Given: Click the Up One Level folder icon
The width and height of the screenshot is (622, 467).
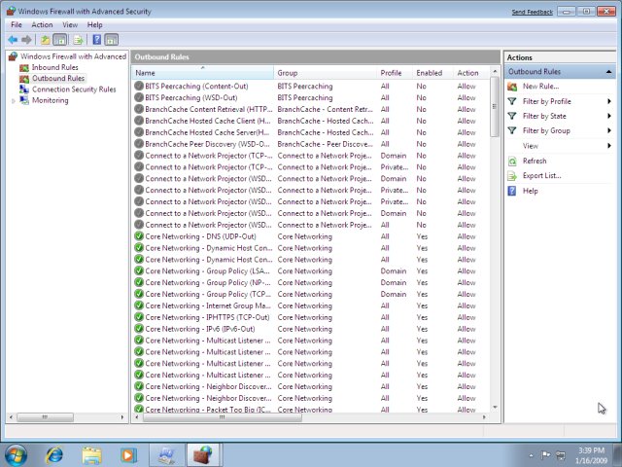Looking at the screenshot, I should (x=45, y=40).
